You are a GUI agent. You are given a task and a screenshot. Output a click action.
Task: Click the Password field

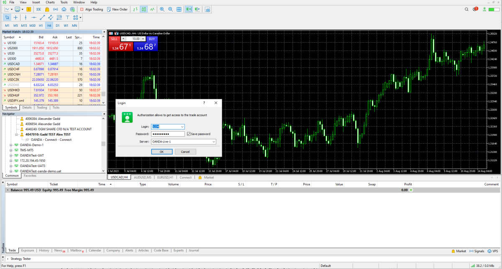pyautogui.click(x=167, y=134)
